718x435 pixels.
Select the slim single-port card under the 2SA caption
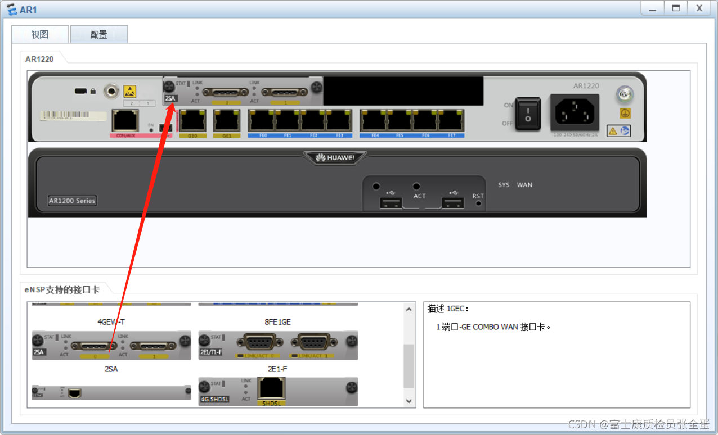[111, 393]
